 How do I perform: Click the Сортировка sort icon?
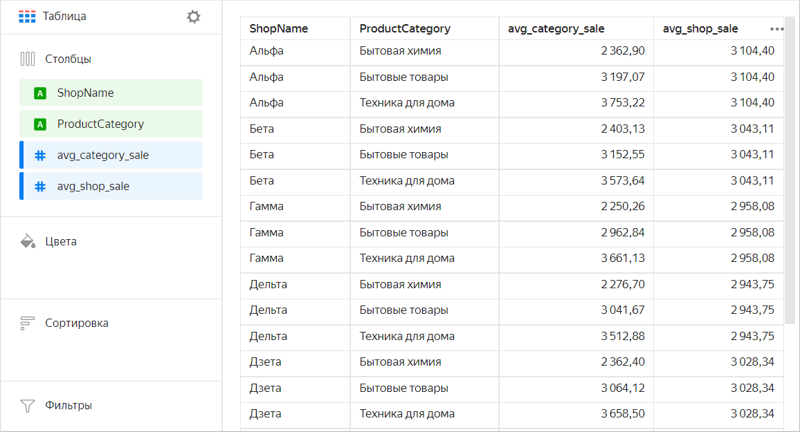[x=28, y=323]
